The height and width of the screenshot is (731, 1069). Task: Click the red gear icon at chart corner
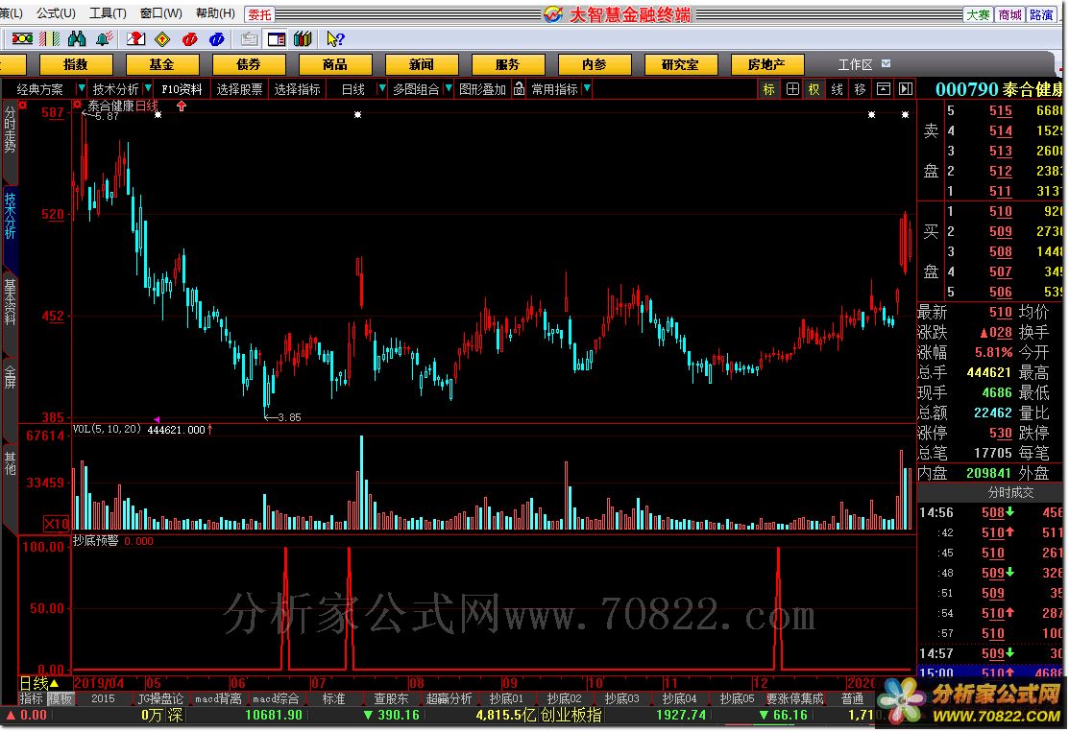click(22, 105)
